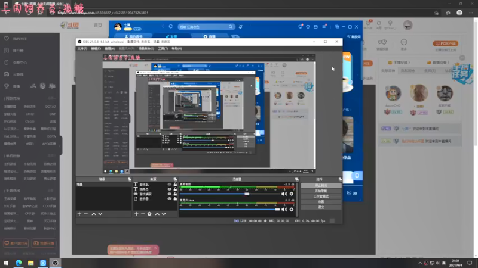This screenshot has height=268, width=478.
Task: Click Start Recording button in OBS Controls
Action: [321, 191]
